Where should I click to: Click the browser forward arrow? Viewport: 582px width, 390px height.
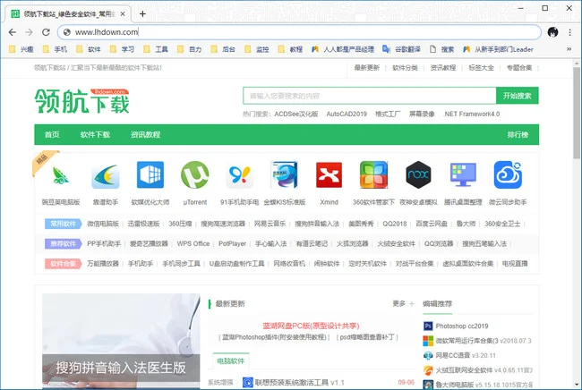(29, 32)
